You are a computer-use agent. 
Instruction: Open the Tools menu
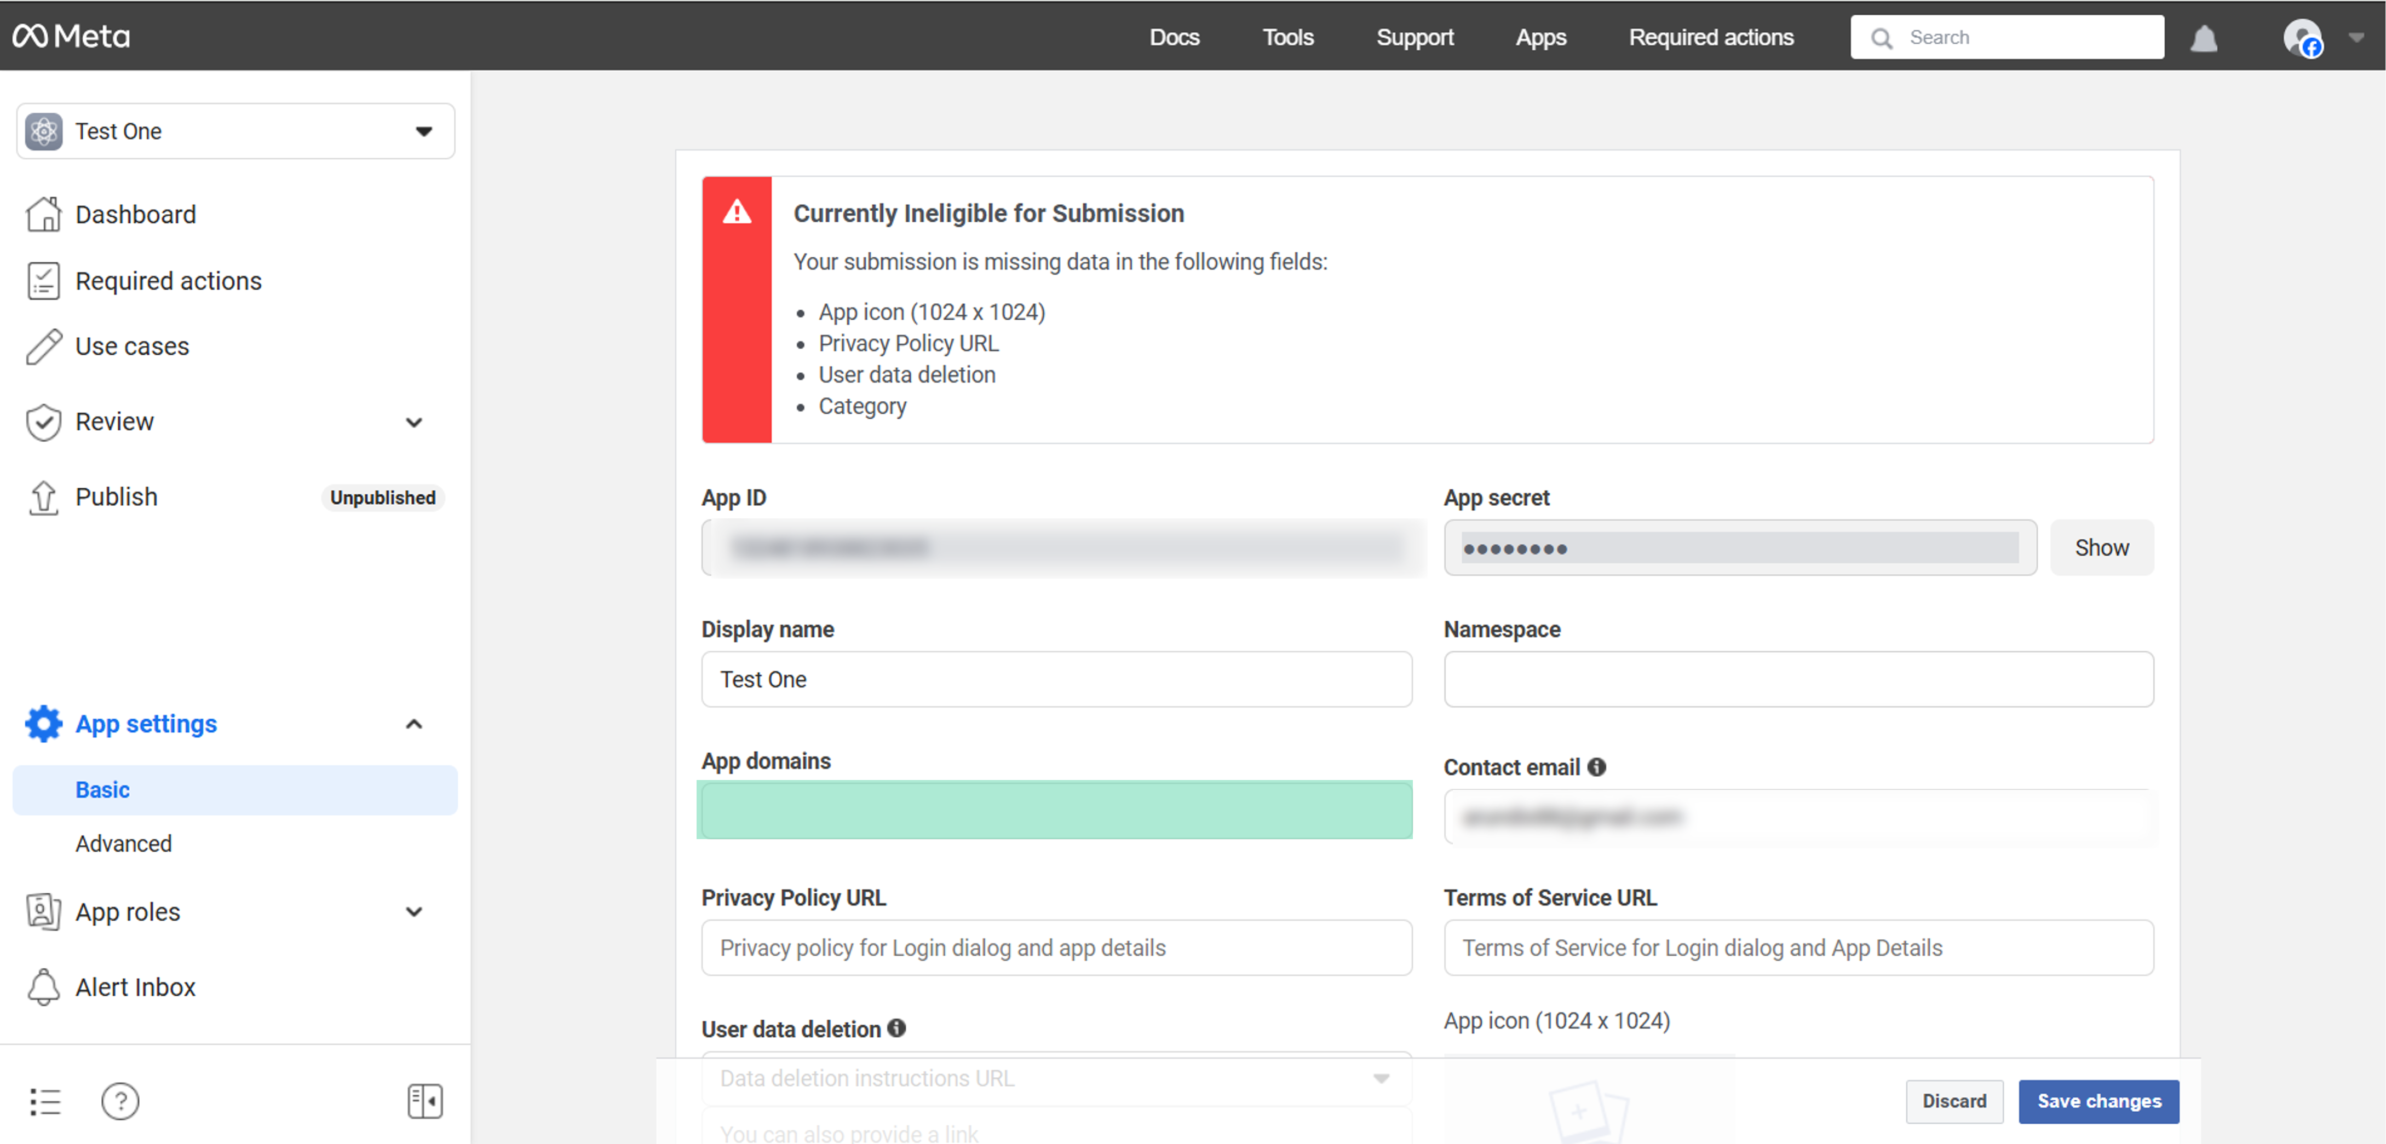pos(1287,37)
